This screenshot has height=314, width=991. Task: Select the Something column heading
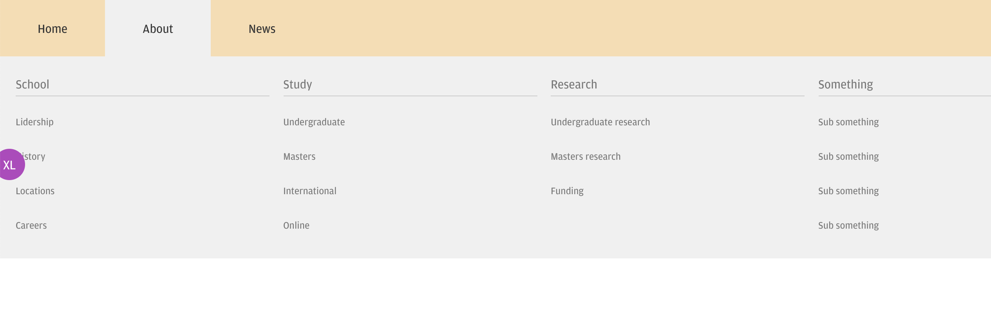(845, 85)
